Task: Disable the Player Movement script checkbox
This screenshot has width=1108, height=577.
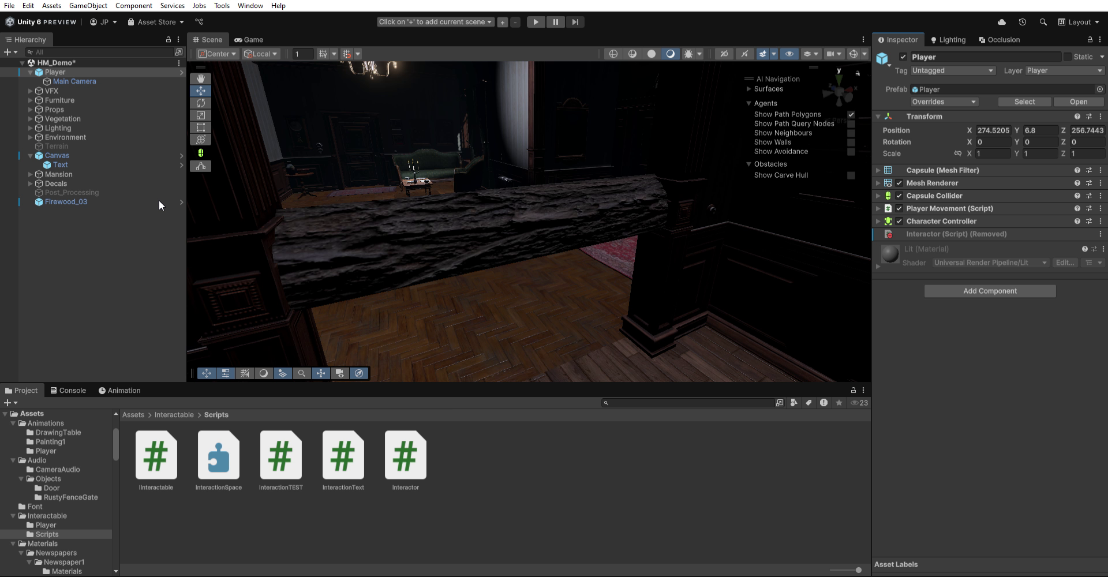Action: [x=899, y=208]
